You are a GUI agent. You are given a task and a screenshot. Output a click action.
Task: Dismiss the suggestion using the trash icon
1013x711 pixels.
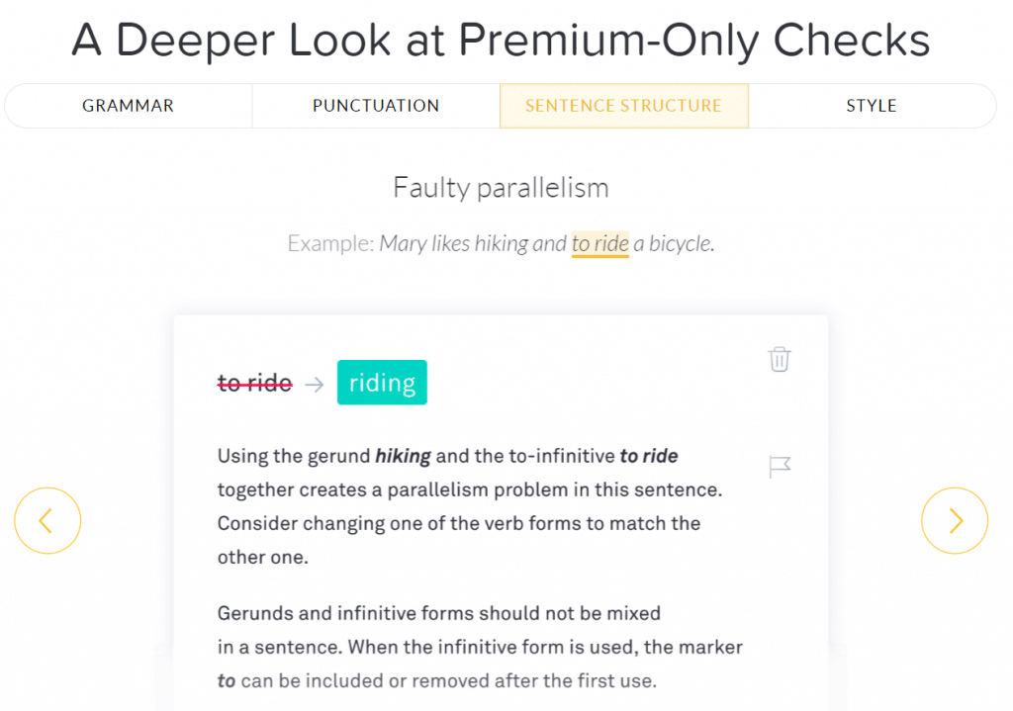click(x=780, y=359)
